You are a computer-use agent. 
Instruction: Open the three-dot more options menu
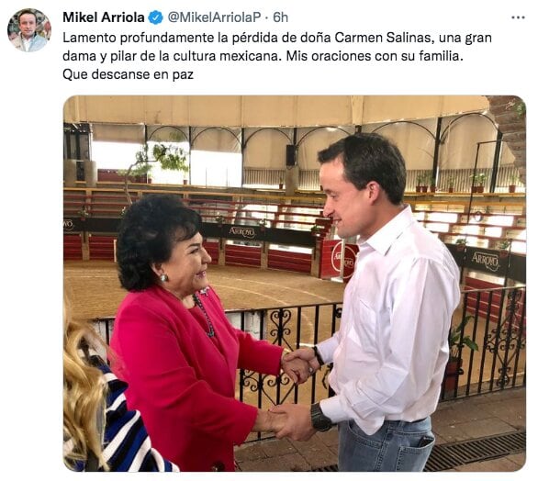pos(518,17)
